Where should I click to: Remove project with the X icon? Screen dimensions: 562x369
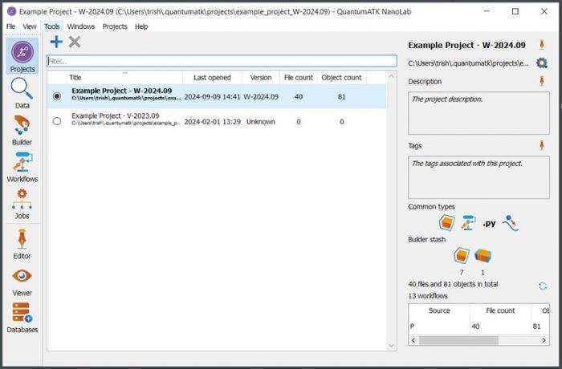point(75,42)
